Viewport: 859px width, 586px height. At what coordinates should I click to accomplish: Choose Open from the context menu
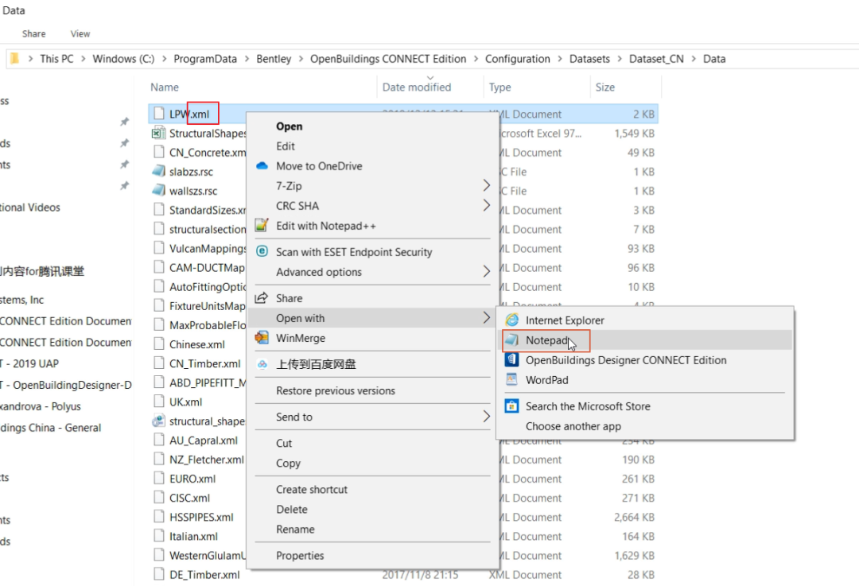pyautogui.click(x=290, y=126)
